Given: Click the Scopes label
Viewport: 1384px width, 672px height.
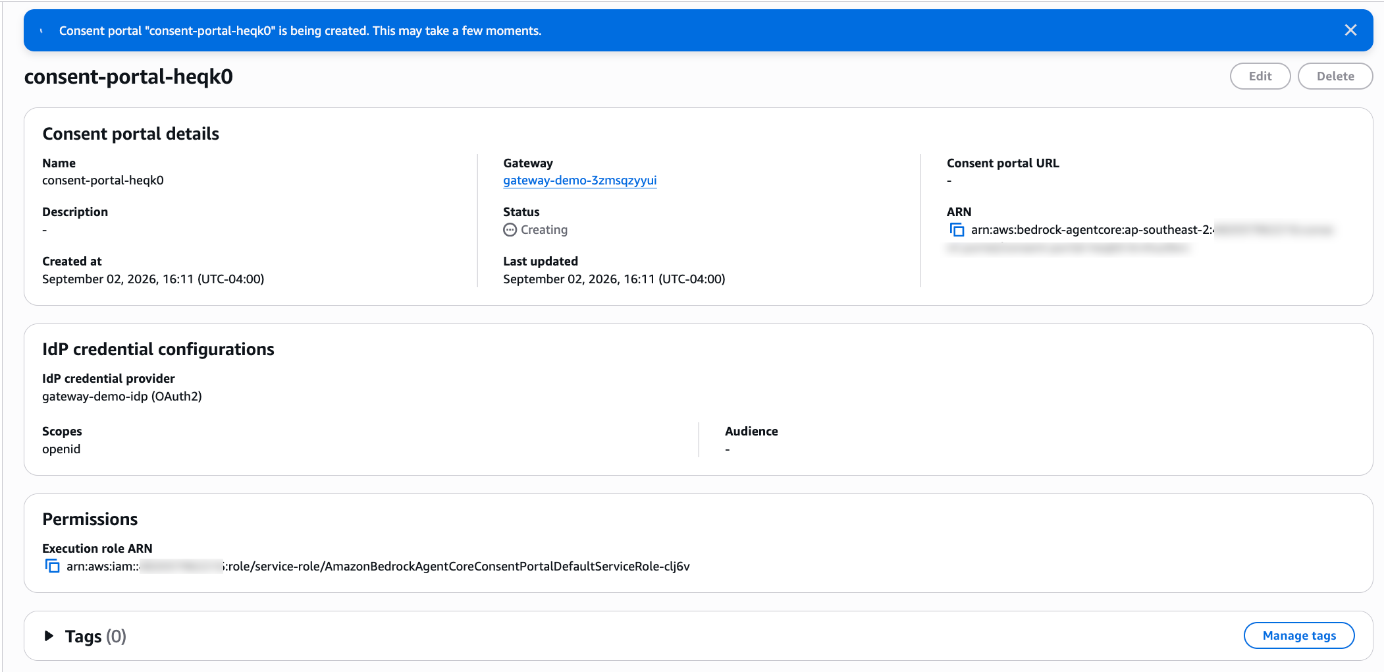Looking at the screenshot, I should (x=62, y=432).
